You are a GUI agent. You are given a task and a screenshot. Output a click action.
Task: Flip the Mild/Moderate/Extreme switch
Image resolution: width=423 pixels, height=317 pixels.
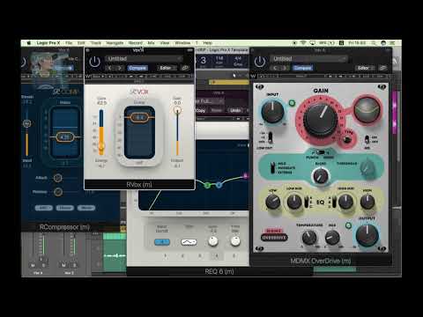[273, 167]
